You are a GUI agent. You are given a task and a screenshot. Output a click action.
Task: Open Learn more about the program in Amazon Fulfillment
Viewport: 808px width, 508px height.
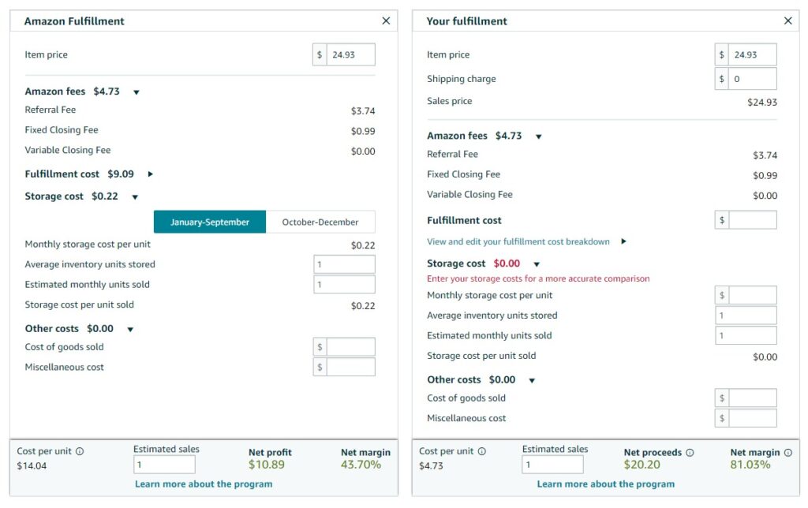(205, 482)
